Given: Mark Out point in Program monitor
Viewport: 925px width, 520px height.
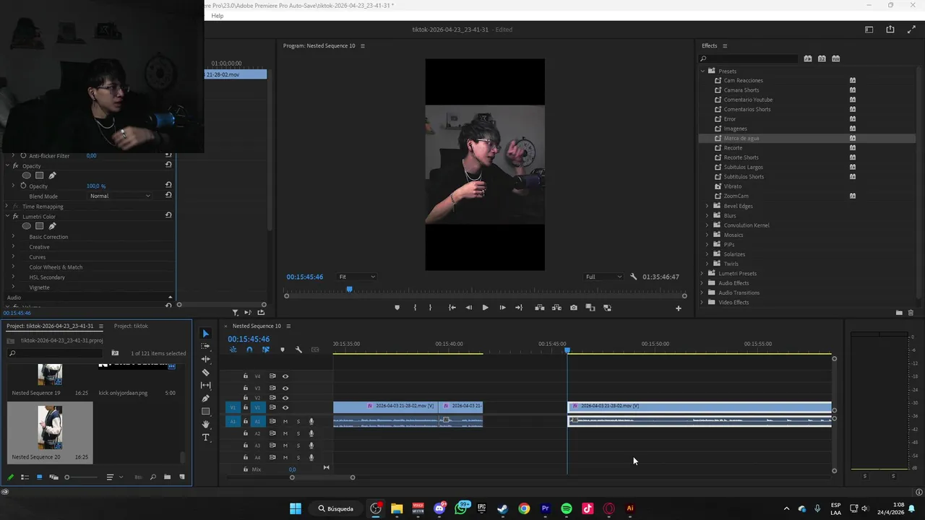Looking at the screenshot, I should (430, 308).
